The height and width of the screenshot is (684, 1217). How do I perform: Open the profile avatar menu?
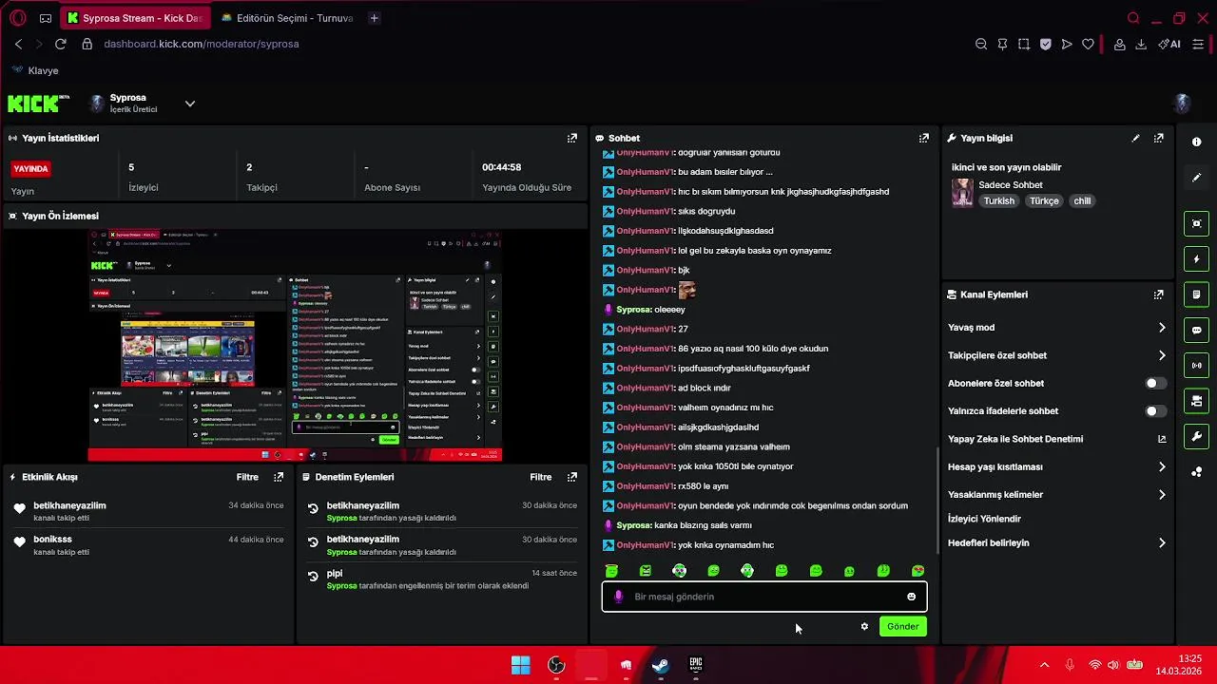click(x=1183, y=104)
